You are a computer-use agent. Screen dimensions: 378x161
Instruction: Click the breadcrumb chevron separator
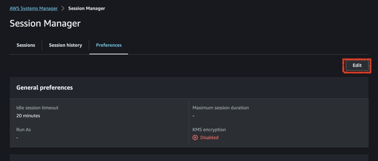point(63,8)
